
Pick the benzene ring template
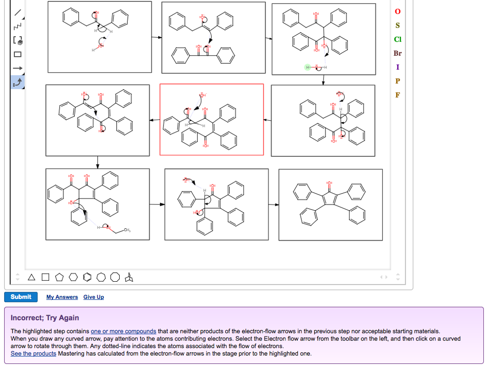point(87,277)
